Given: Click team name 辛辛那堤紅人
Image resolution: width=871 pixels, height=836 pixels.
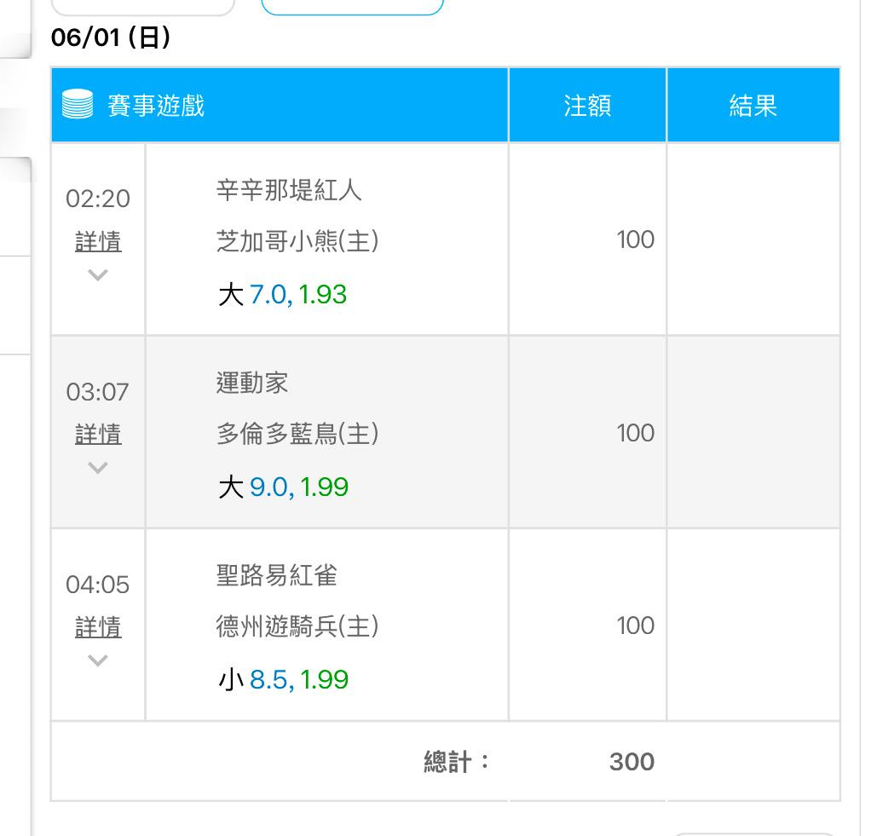Looking at the screenshot, I should (x=289, y=190).
